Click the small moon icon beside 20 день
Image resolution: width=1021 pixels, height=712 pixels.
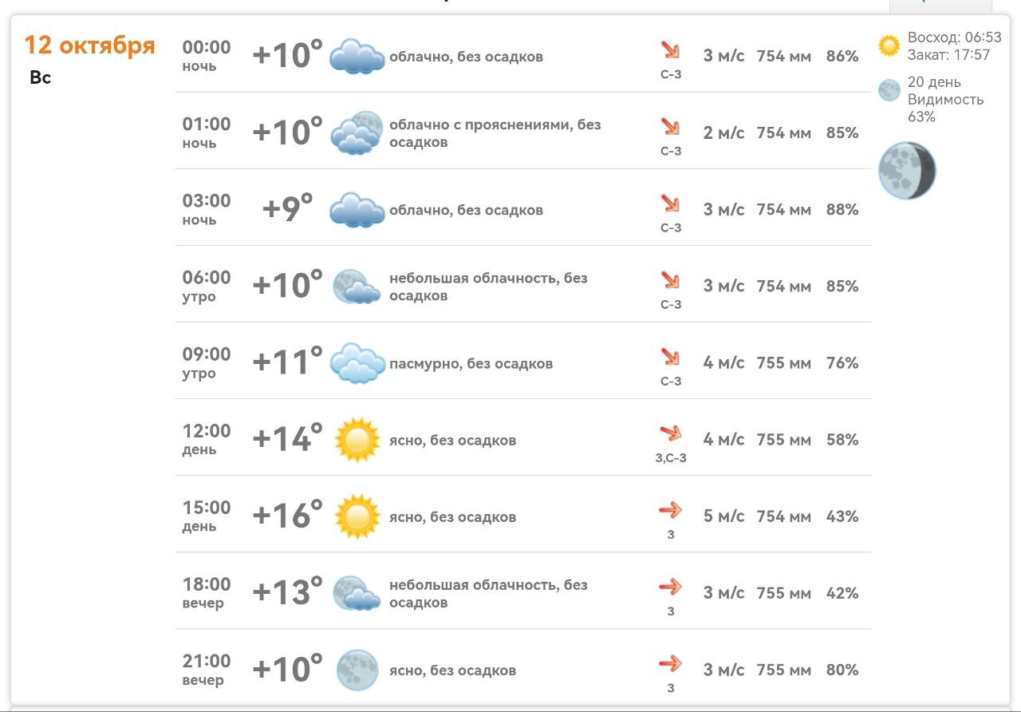(889, 90)
